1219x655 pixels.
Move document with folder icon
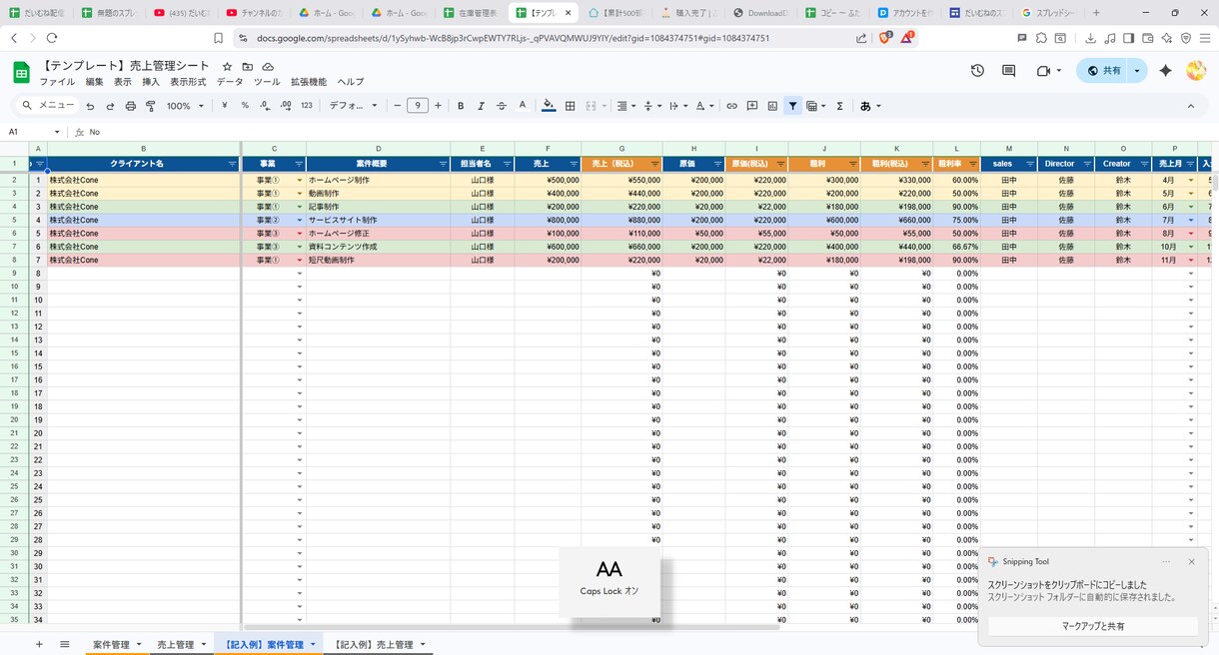click(x=248, y=66)
